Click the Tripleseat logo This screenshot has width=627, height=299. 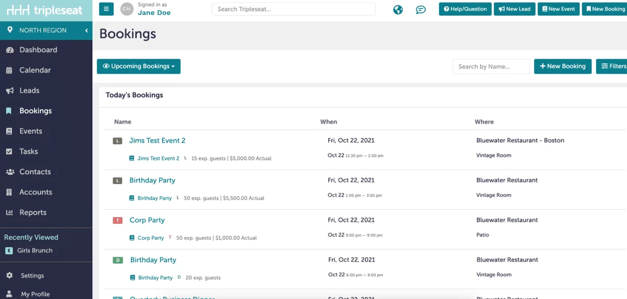pos(44,10)
